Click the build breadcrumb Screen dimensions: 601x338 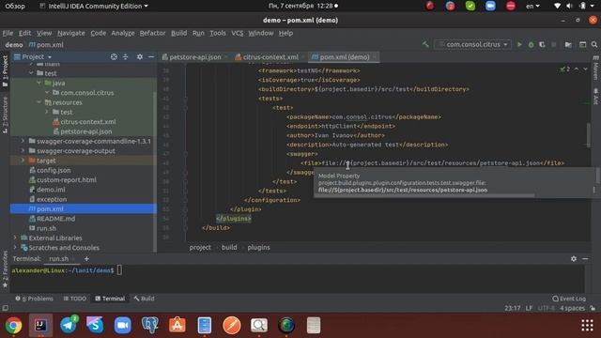(229, 248)
